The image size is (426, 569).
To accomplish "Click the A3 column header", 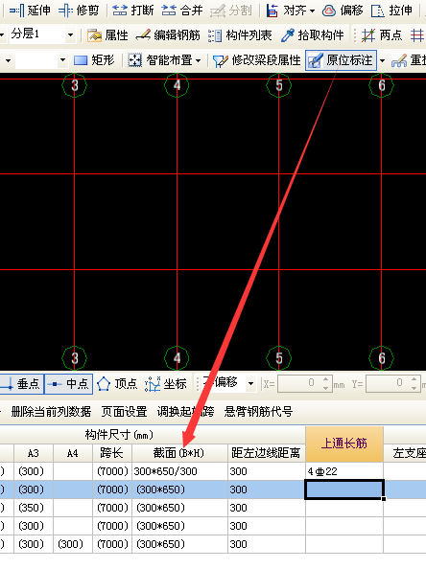I will 34,453.
